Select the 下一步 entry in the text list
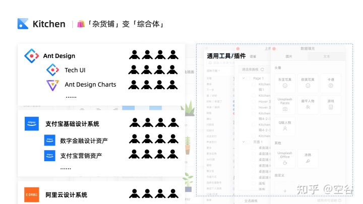Viewport: 363px width, 204px height. (x=210, y=90)
